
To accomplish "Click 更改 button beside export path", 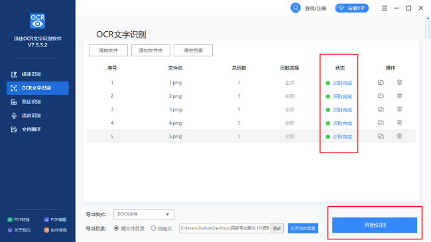I will (277, 228).
